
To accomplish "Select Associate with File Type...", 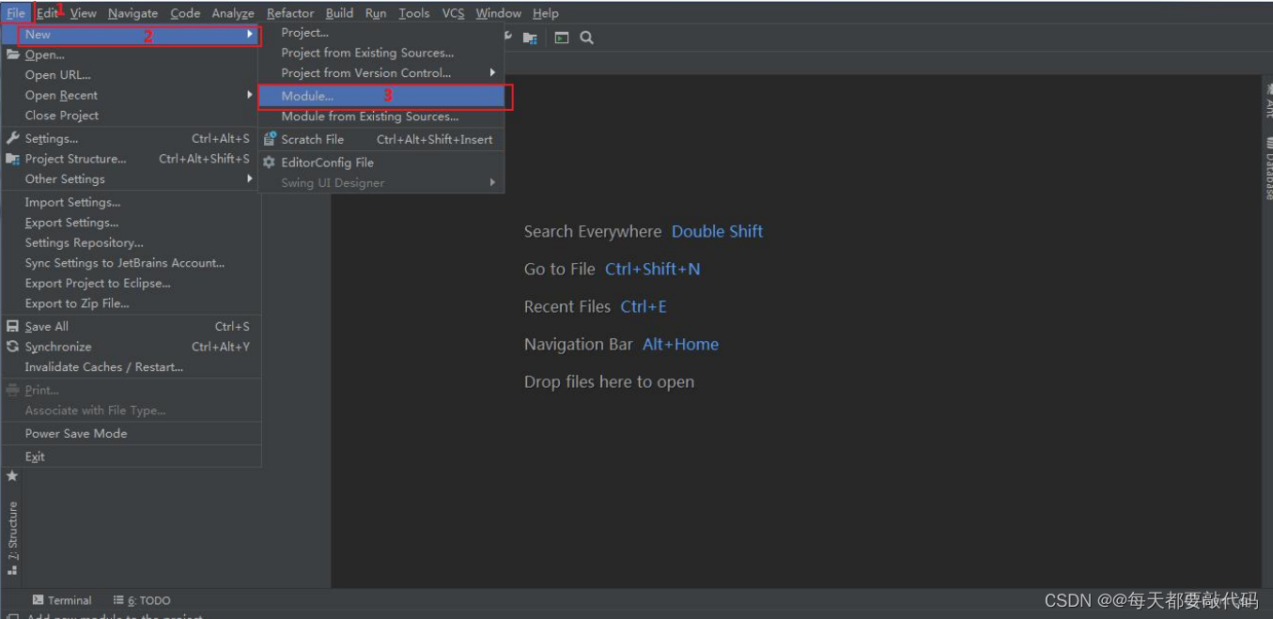I will click(x=131, y=410).
